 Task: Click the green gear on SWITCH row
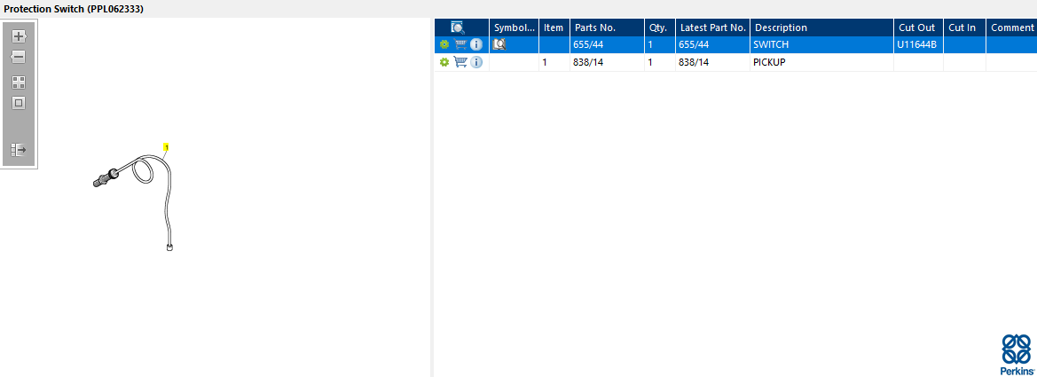(x=444, y=44)
